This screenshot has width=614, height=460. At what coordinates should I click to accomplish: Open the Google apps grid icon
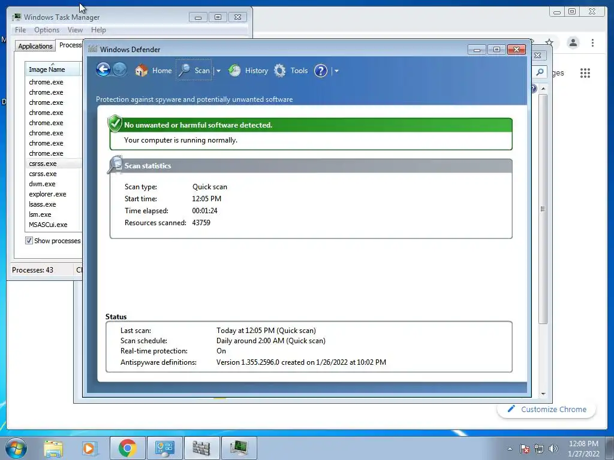[x=585, y=72]
